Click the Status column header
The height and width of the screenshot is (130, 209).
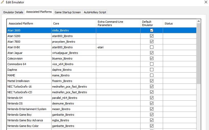[x=180, y=23]
